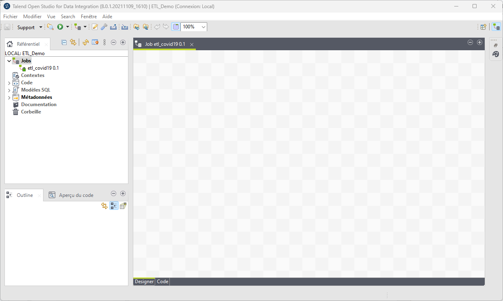503x301 pixels.
Task: Click the Undo arrow in toolbar
Action: (x=157, y=27)
